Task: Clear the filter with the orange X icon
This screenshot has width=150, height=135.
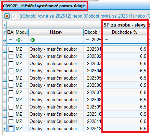Action: click(7, 16)
